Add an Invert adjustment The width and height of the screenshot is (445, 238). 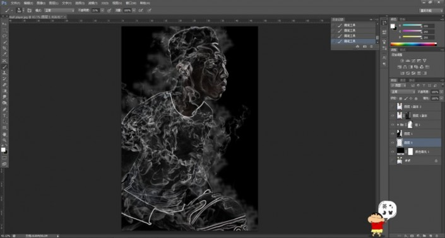pyautogui.click(x=402, y=73)
